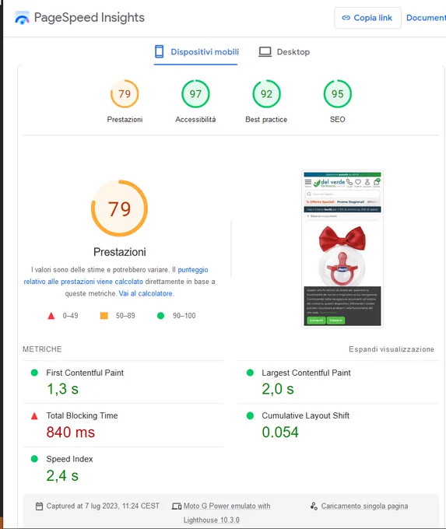Click the Accessibilità label

coord(195,120)
